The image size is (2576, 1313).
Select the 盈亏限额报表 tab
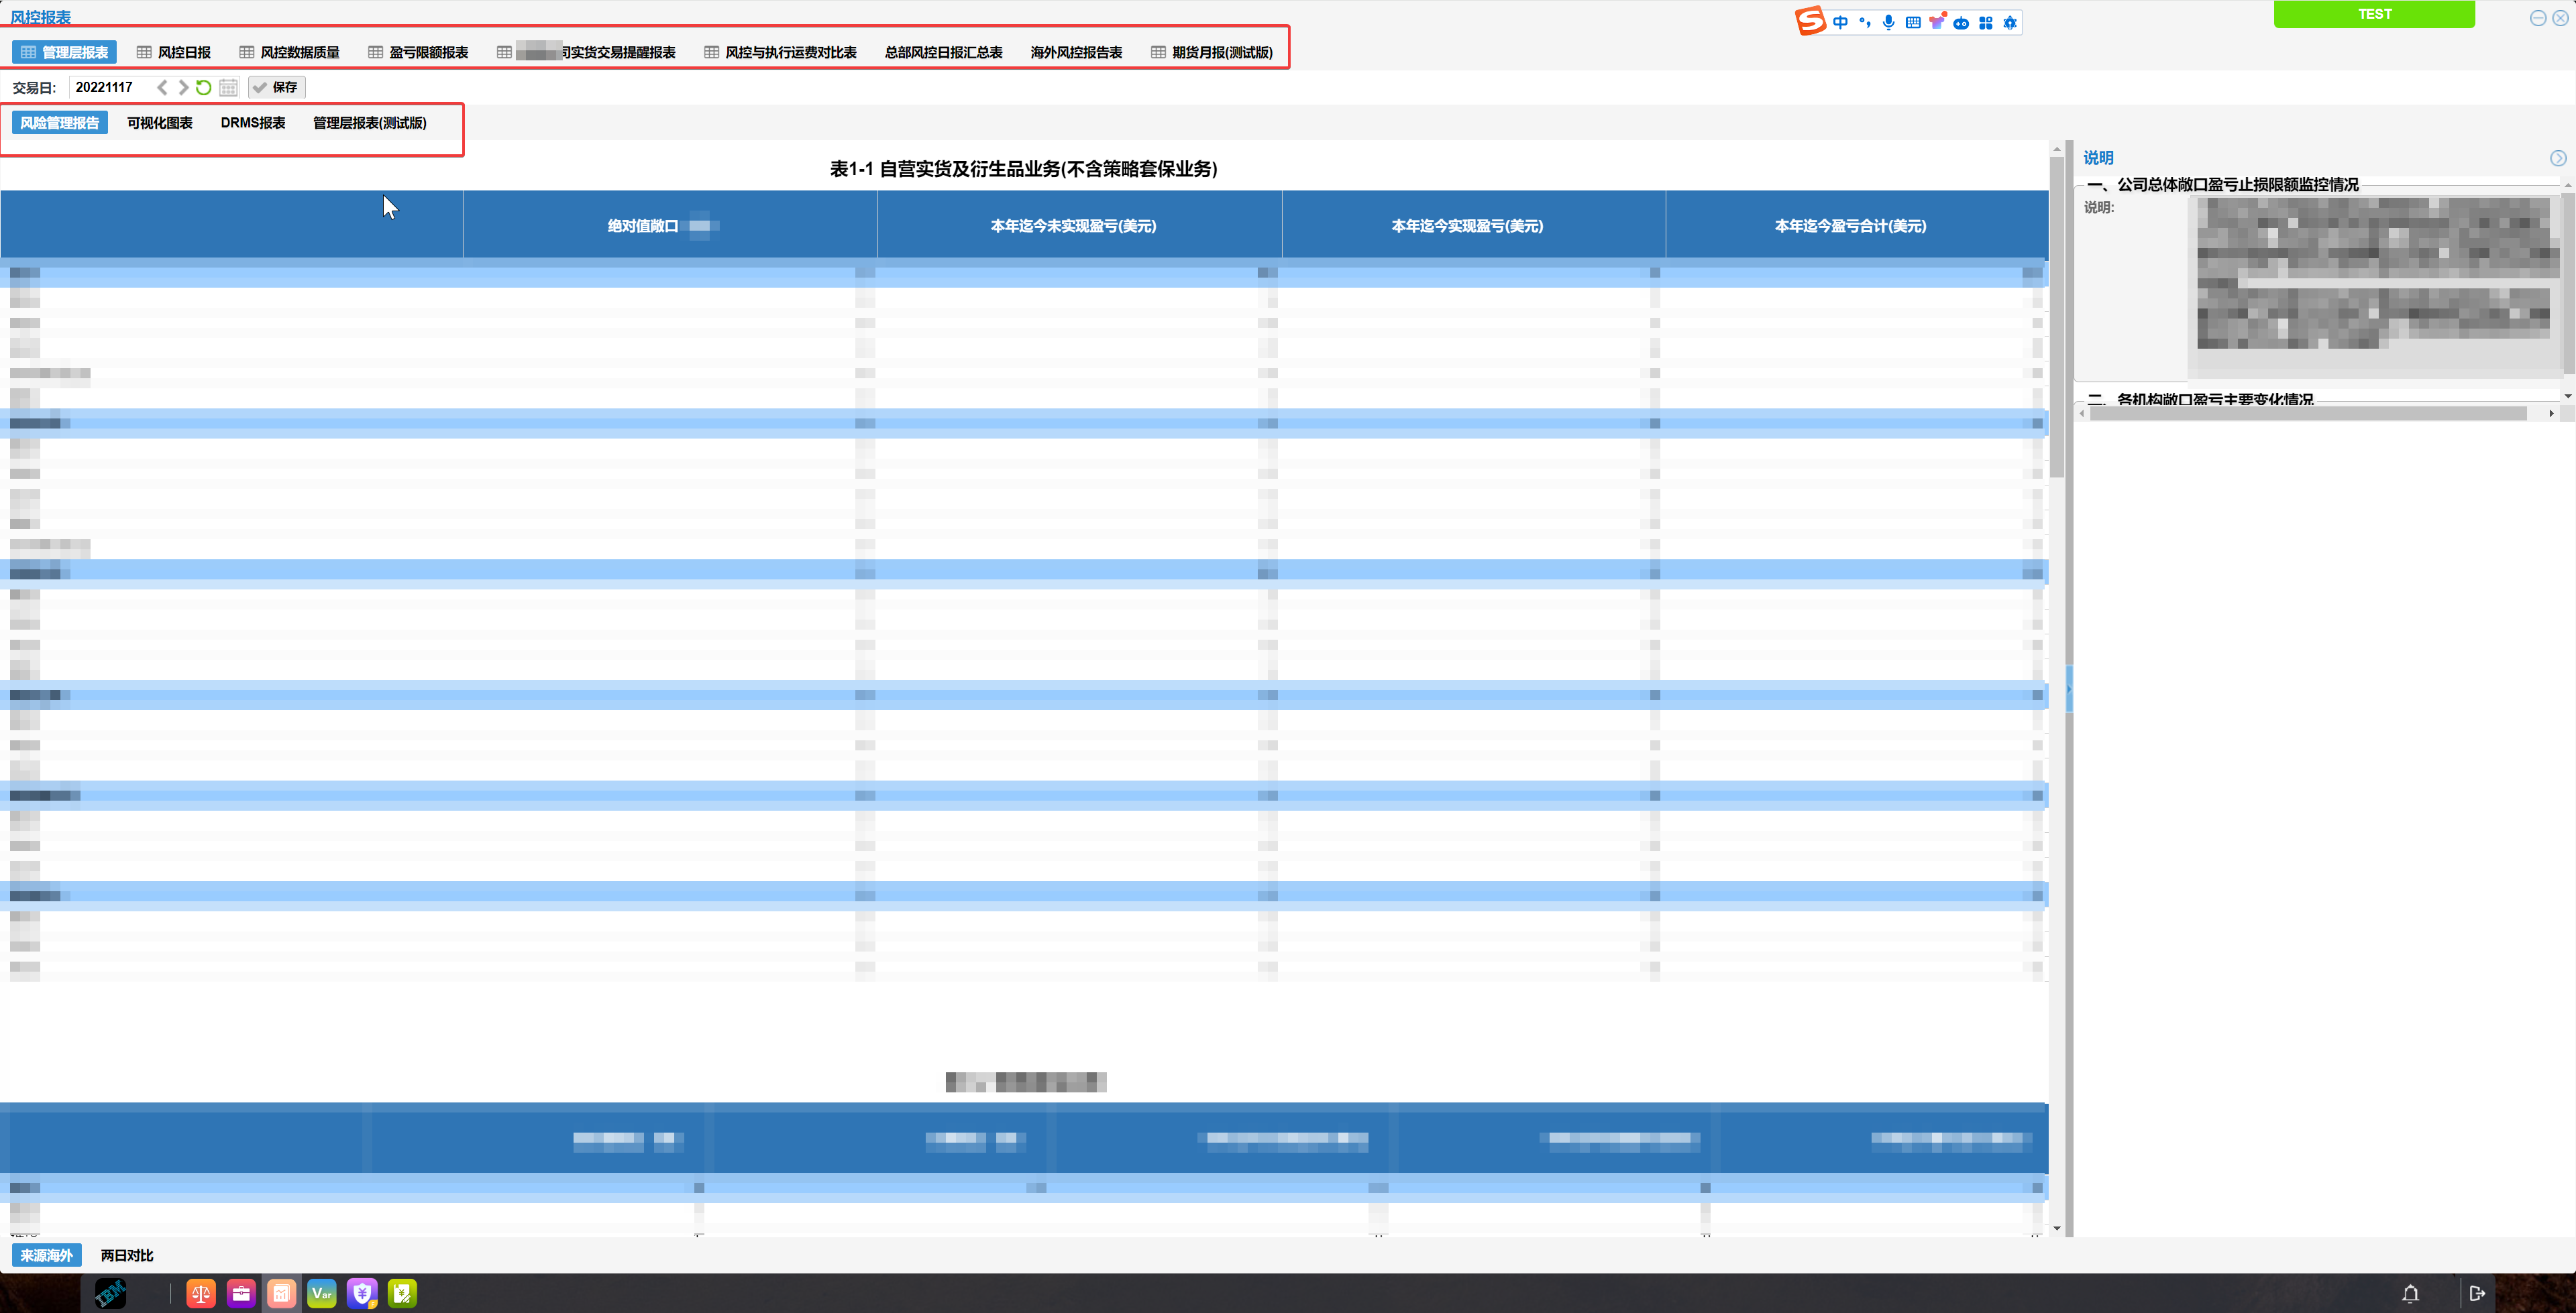(x=418, y=52)
